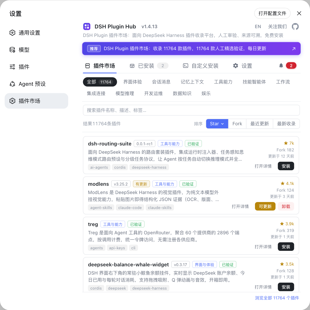Install dsh-routing-suite plugin
The width and height of the screenshot is (310, 310).
coord(286,166)
